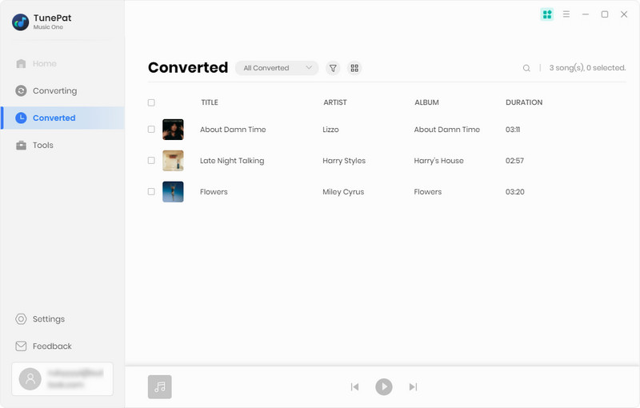640x408 pixels.
Task: Check the Flowers song checkbox
Action: pyautogui.click(x=151, y=191)
